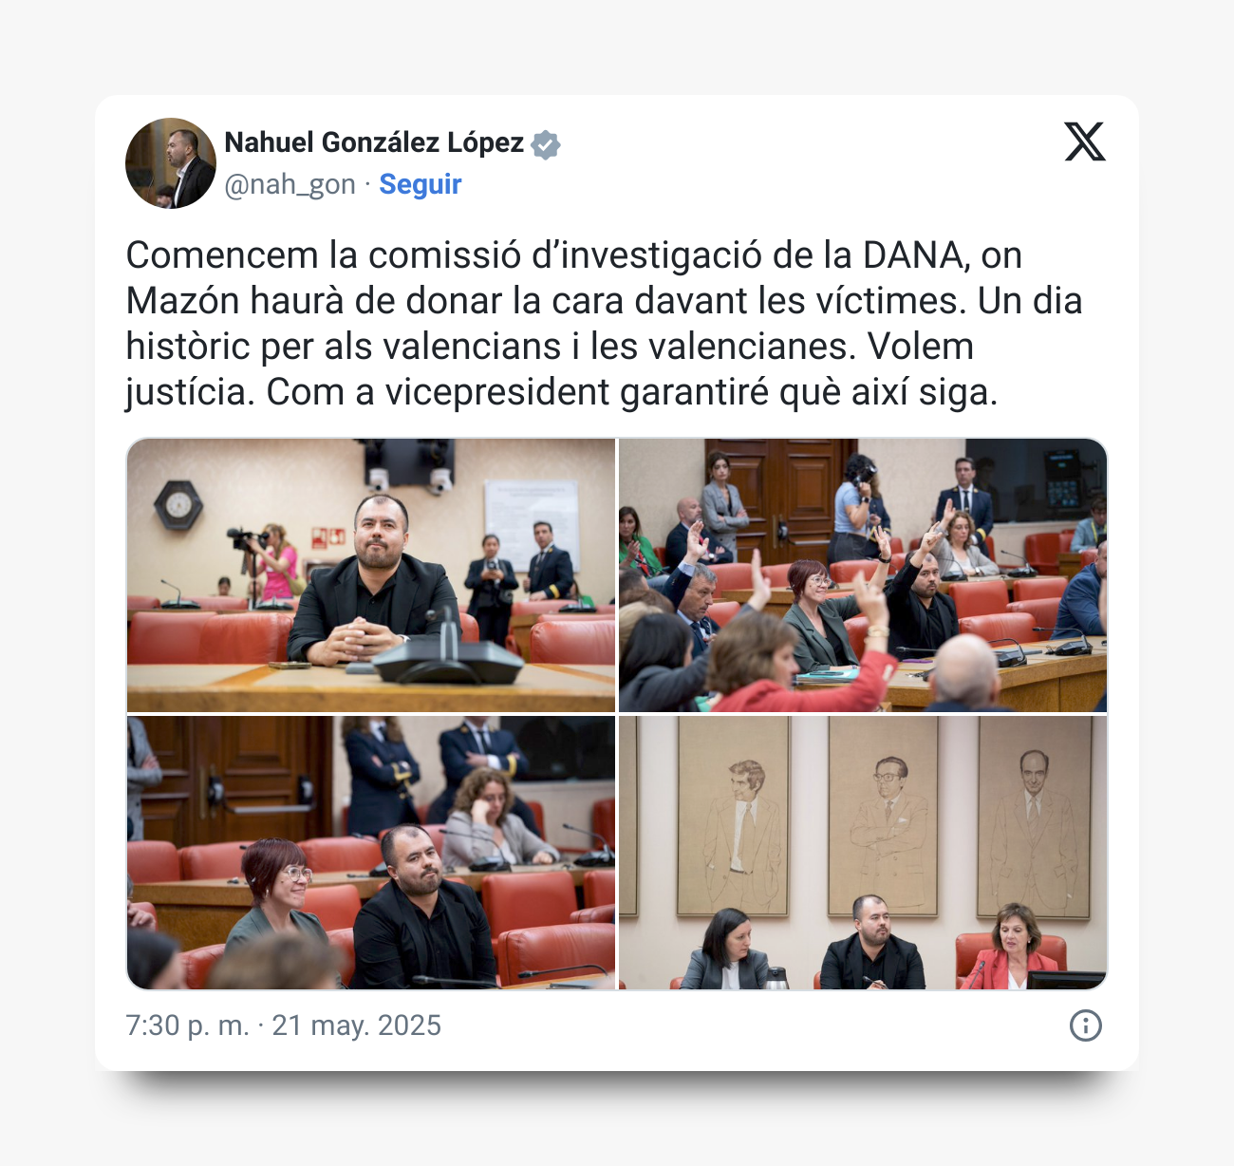Follow the account via Seguir link
Screen dimensions: 1234x1166
[421, 184]
